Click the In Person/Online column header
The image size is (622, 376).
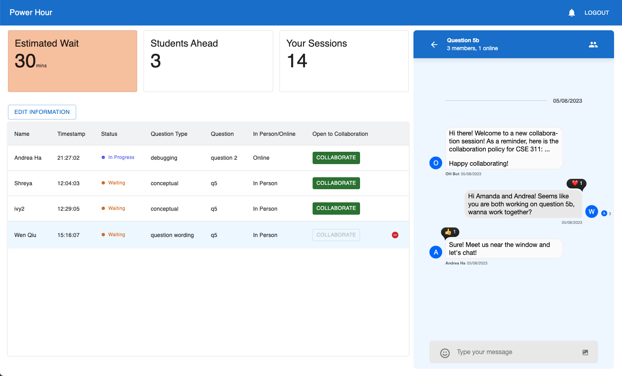[x=274, y=134]
